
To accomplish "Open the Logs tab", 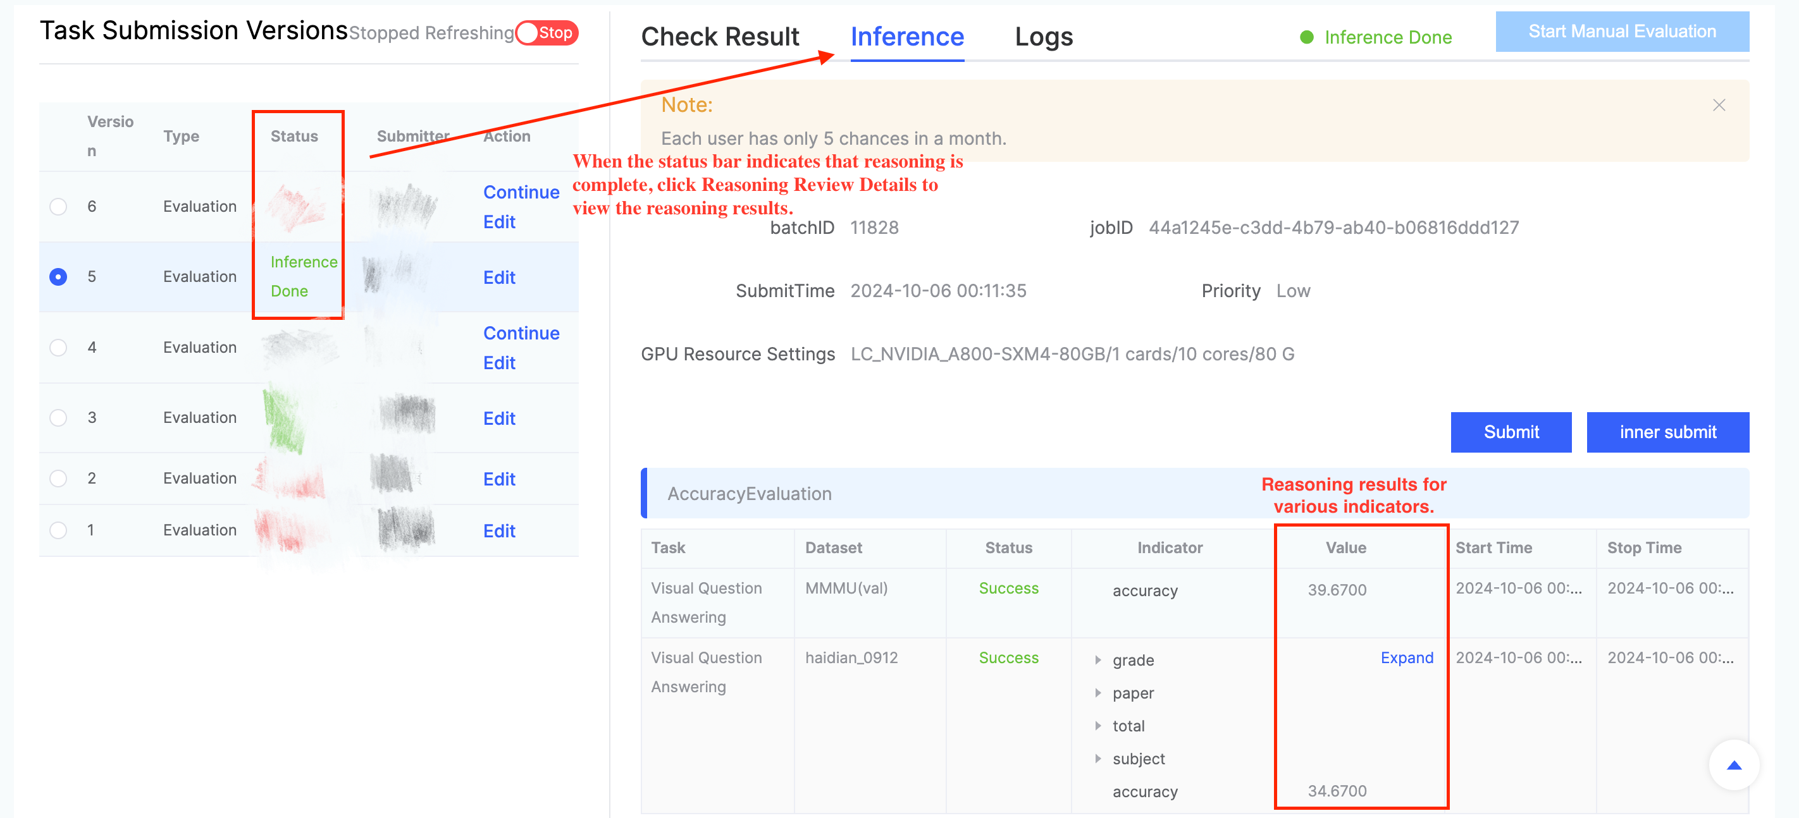I will (1043, 37).
